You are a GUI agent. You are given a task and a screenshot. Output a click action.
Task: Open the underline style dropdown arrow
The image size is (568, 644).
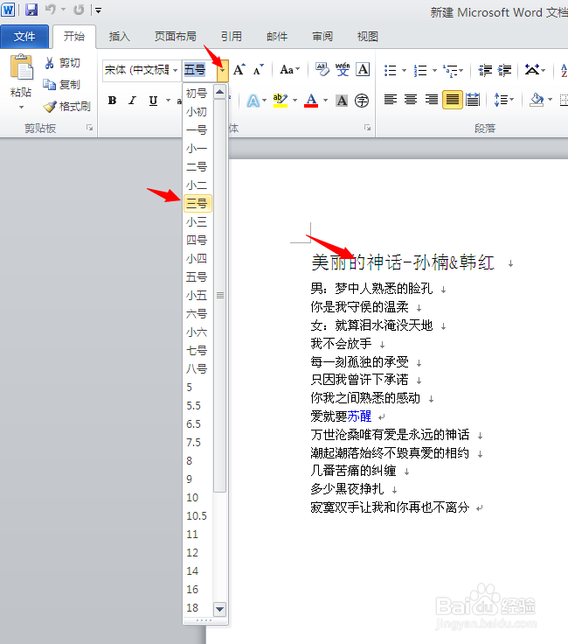pos(168,101)
